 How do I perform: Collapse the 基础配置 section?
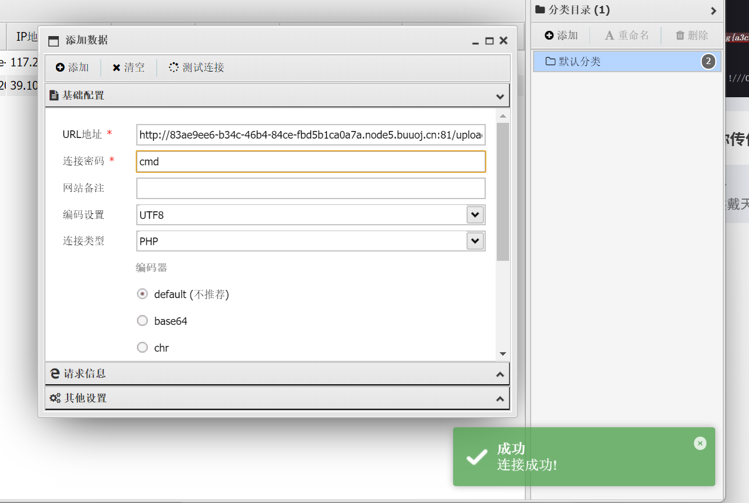[x=499, y=96]
